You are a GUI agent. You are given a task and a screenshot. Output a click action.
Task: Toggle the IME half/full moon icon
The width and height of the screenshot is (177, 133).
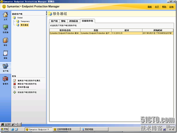click(x=12, y=124)
